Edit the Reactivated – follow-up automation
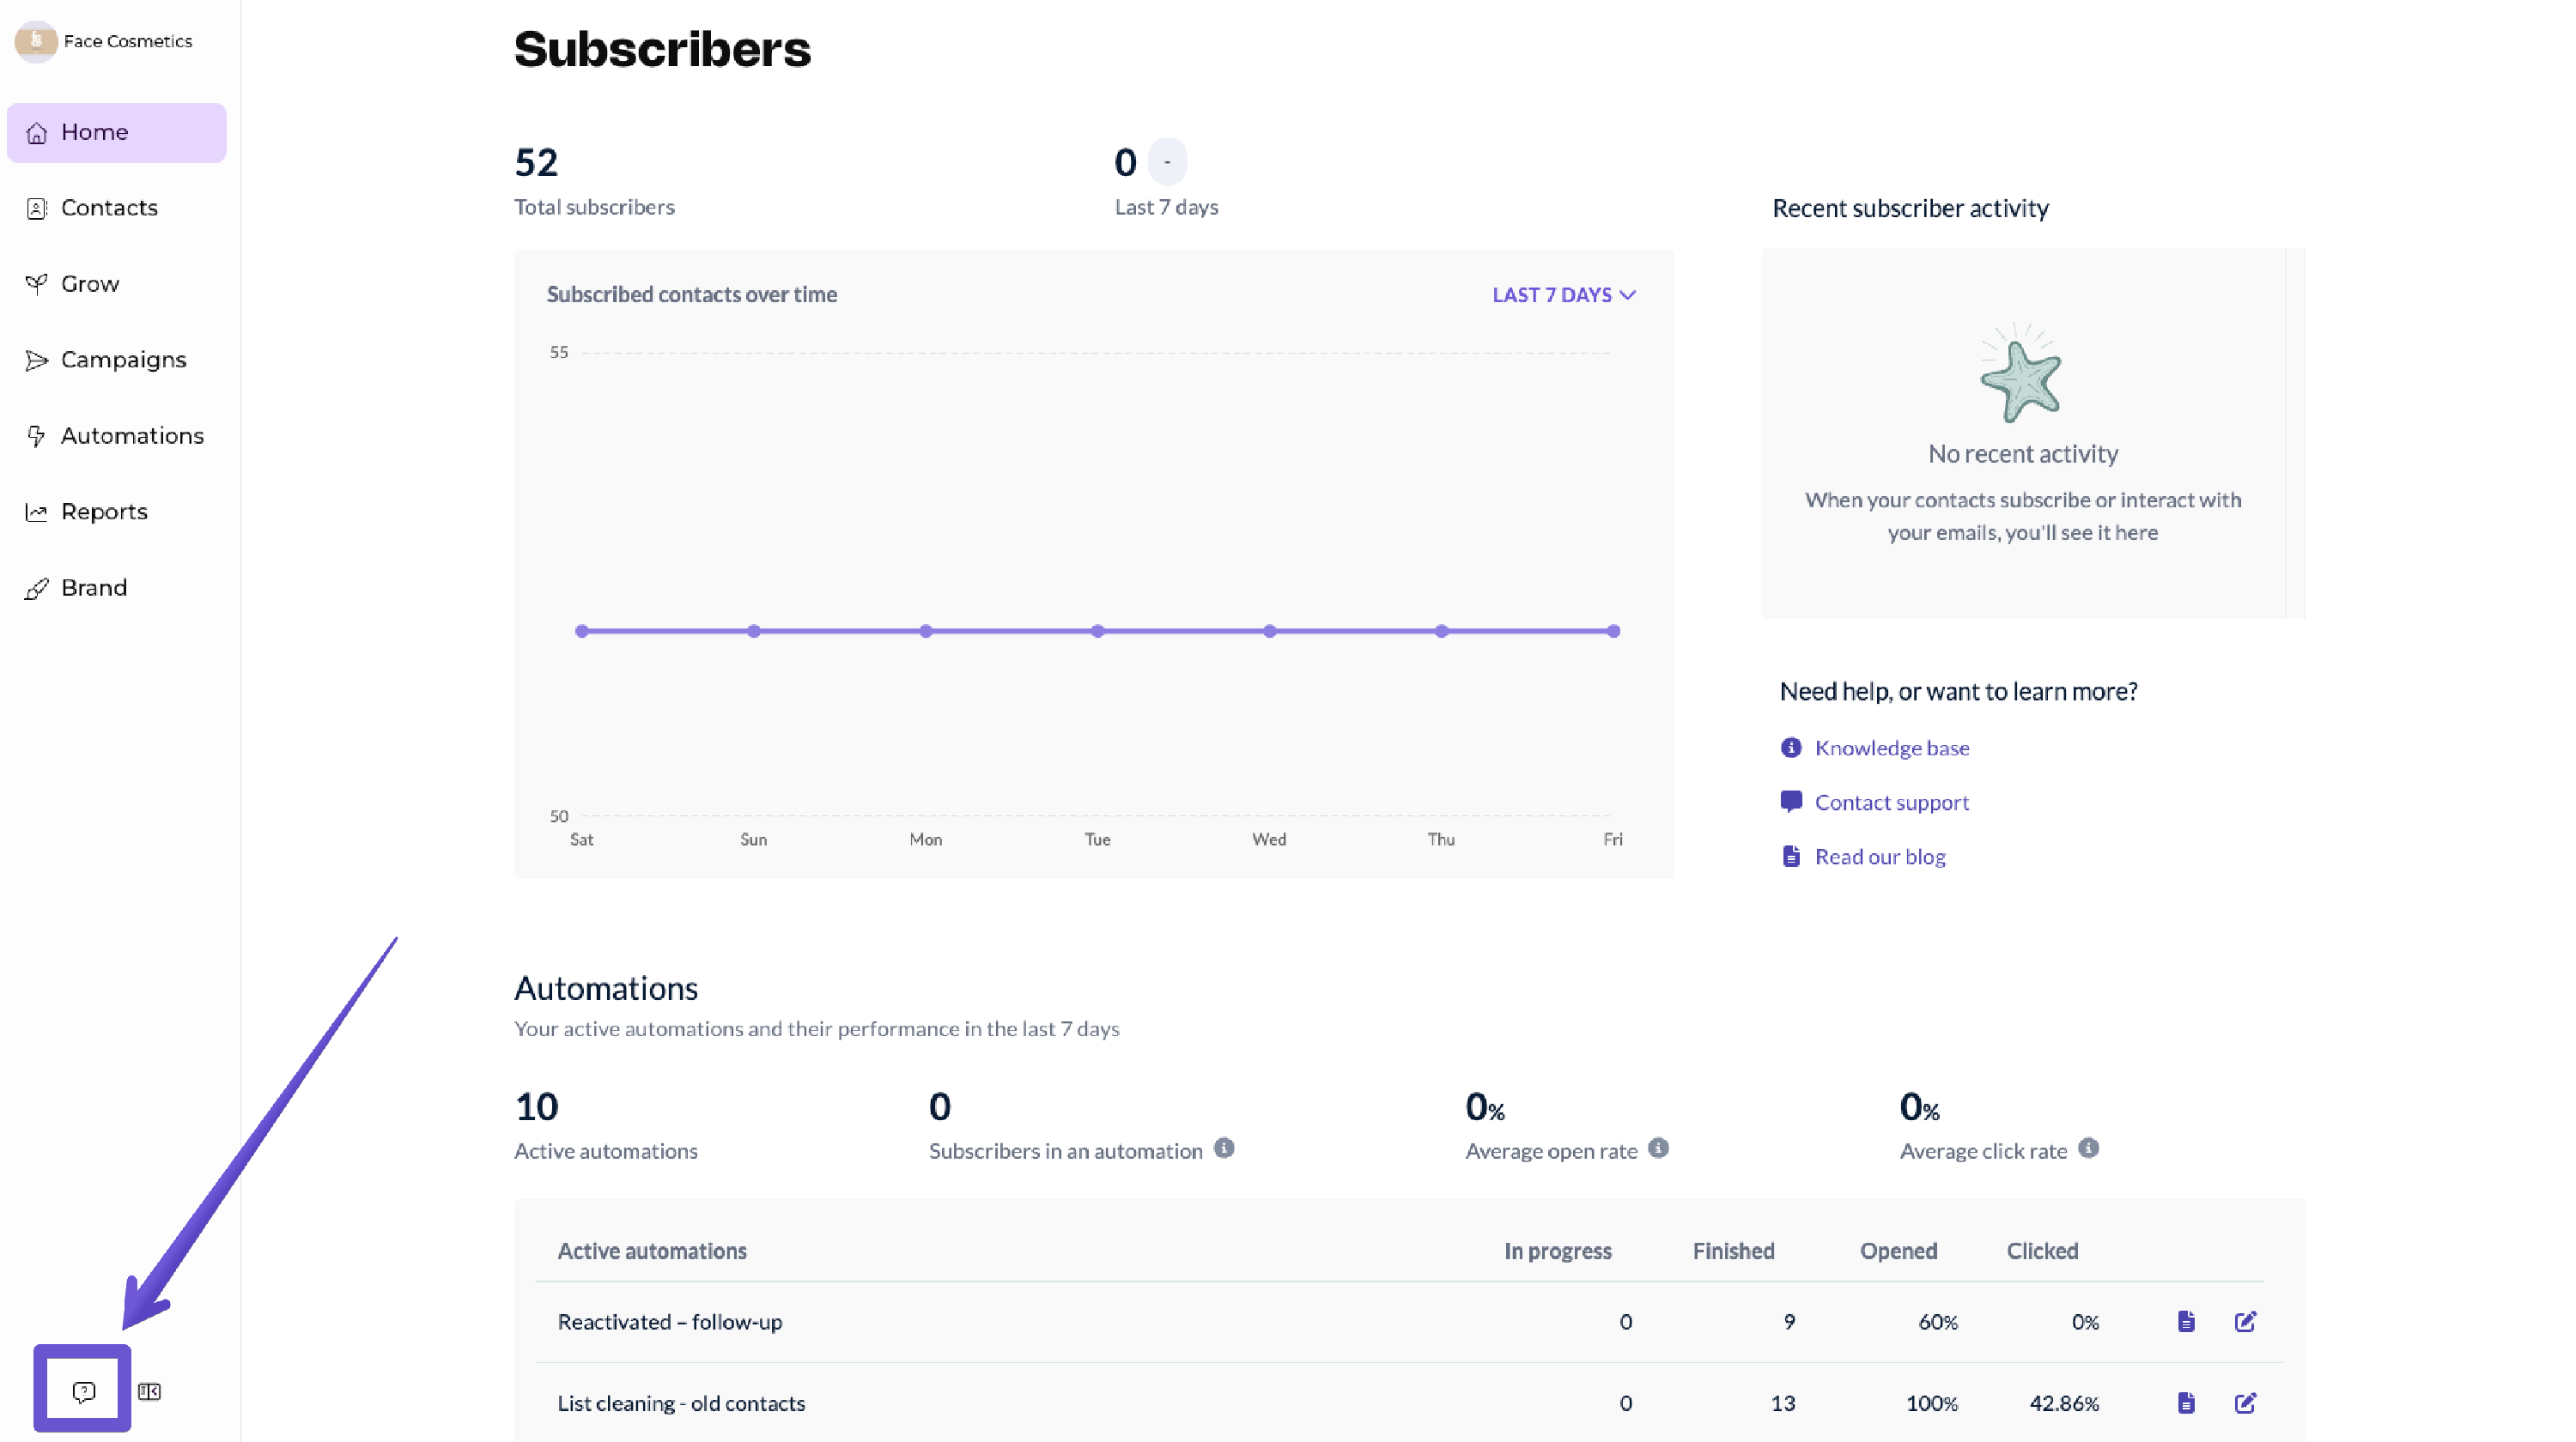 coord(2245,1321)
